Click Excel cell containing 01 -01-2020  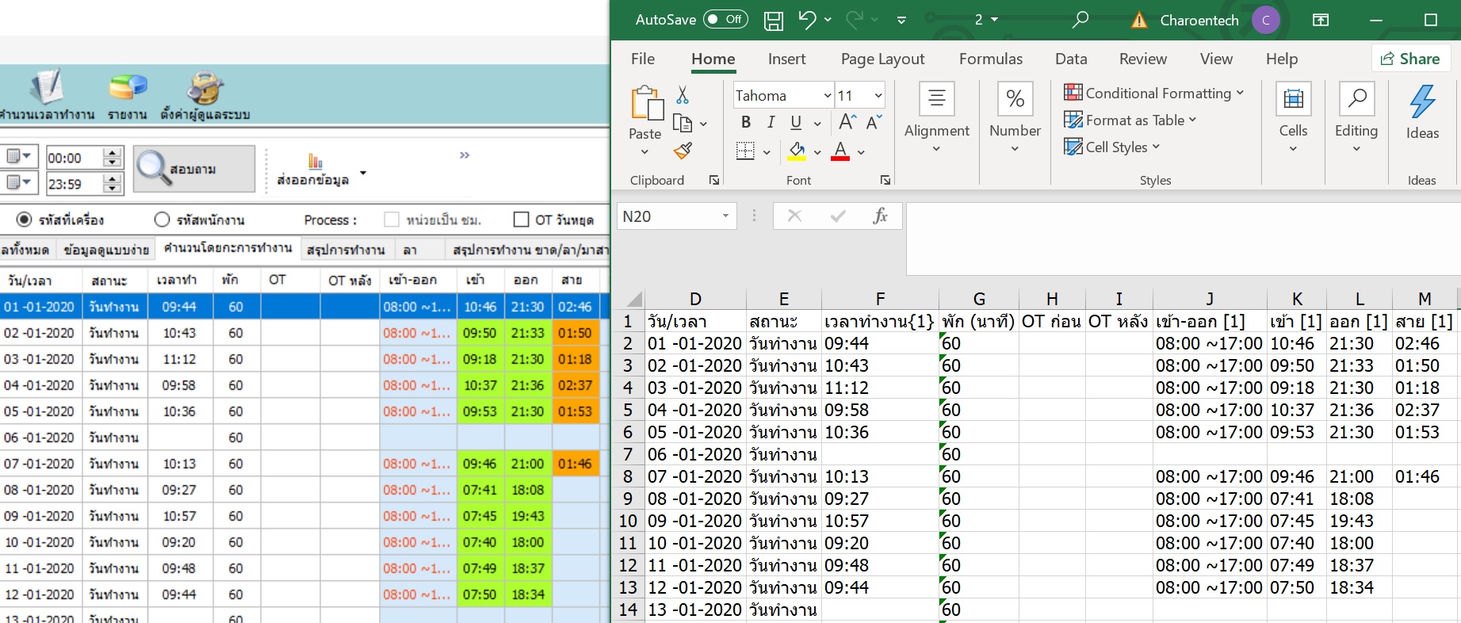point(695,343)
